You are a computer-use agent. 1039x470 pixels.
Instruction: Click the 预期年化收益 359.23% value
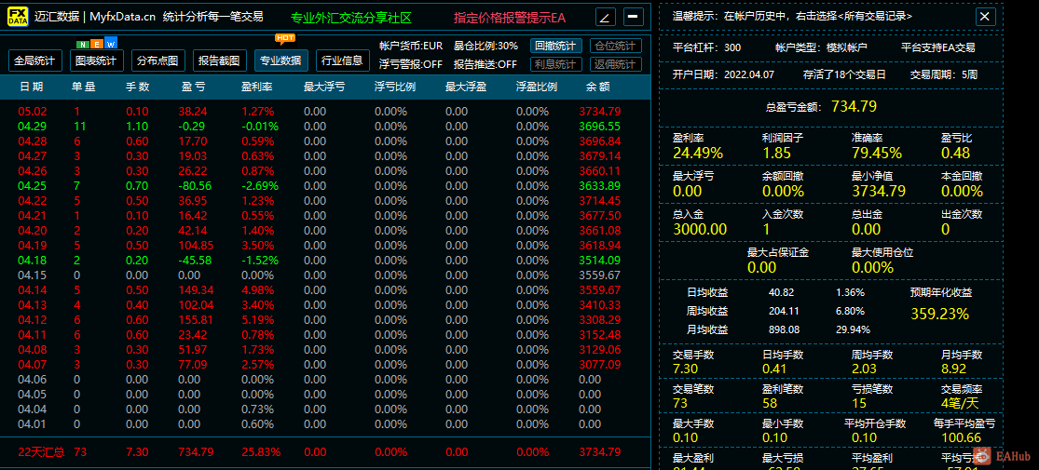pyautogui.click(x=939, y=313)
